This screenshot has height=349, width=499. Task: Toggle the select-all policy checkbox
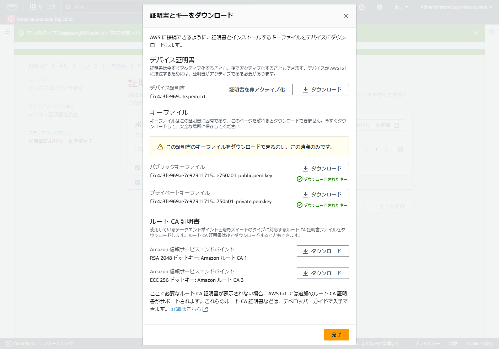point(138,168)
